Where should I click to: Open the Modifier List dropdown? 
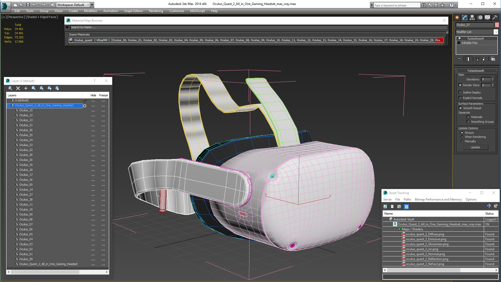496,32
